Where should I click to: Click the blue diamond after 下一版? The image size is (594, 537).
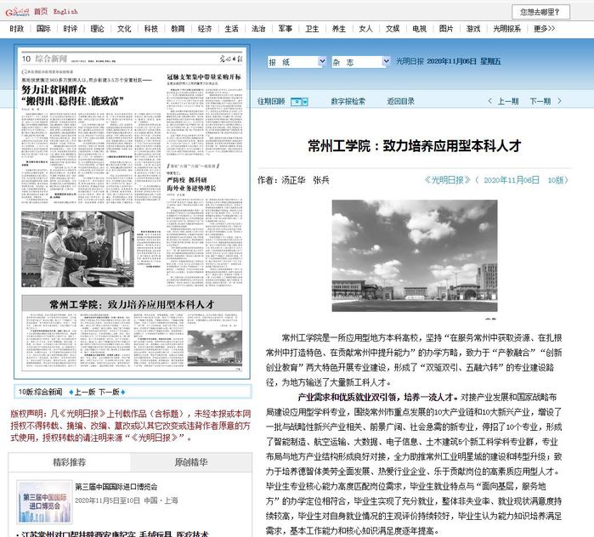coord(124,393)
